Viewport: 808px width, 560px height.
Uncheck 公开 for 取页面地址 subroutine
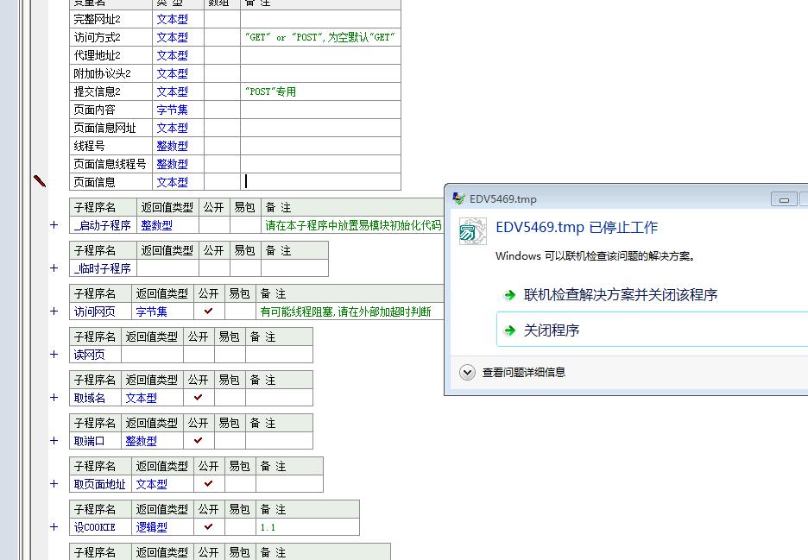pos(208,483)
